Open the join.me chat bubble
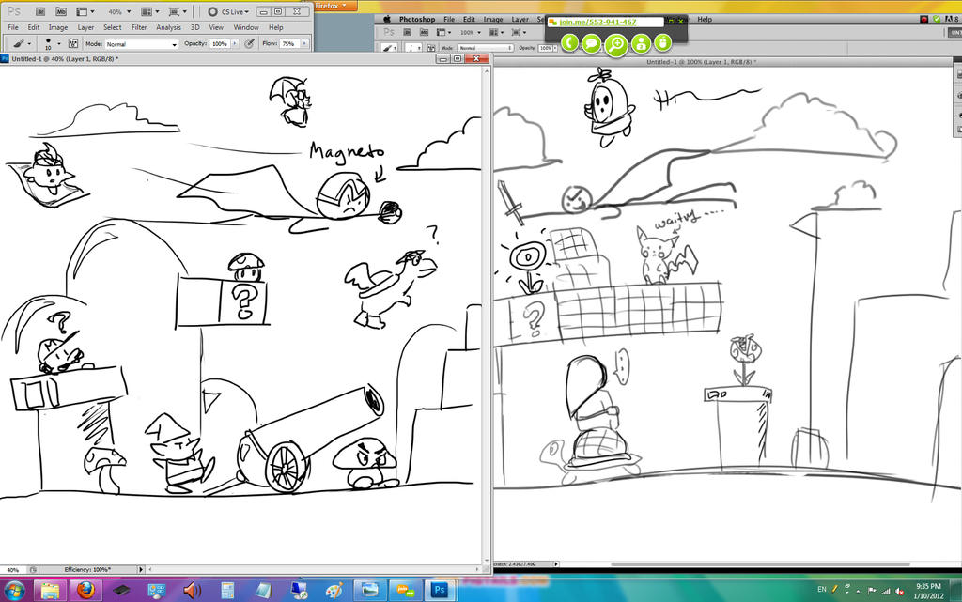 click(x=592, y=43)
